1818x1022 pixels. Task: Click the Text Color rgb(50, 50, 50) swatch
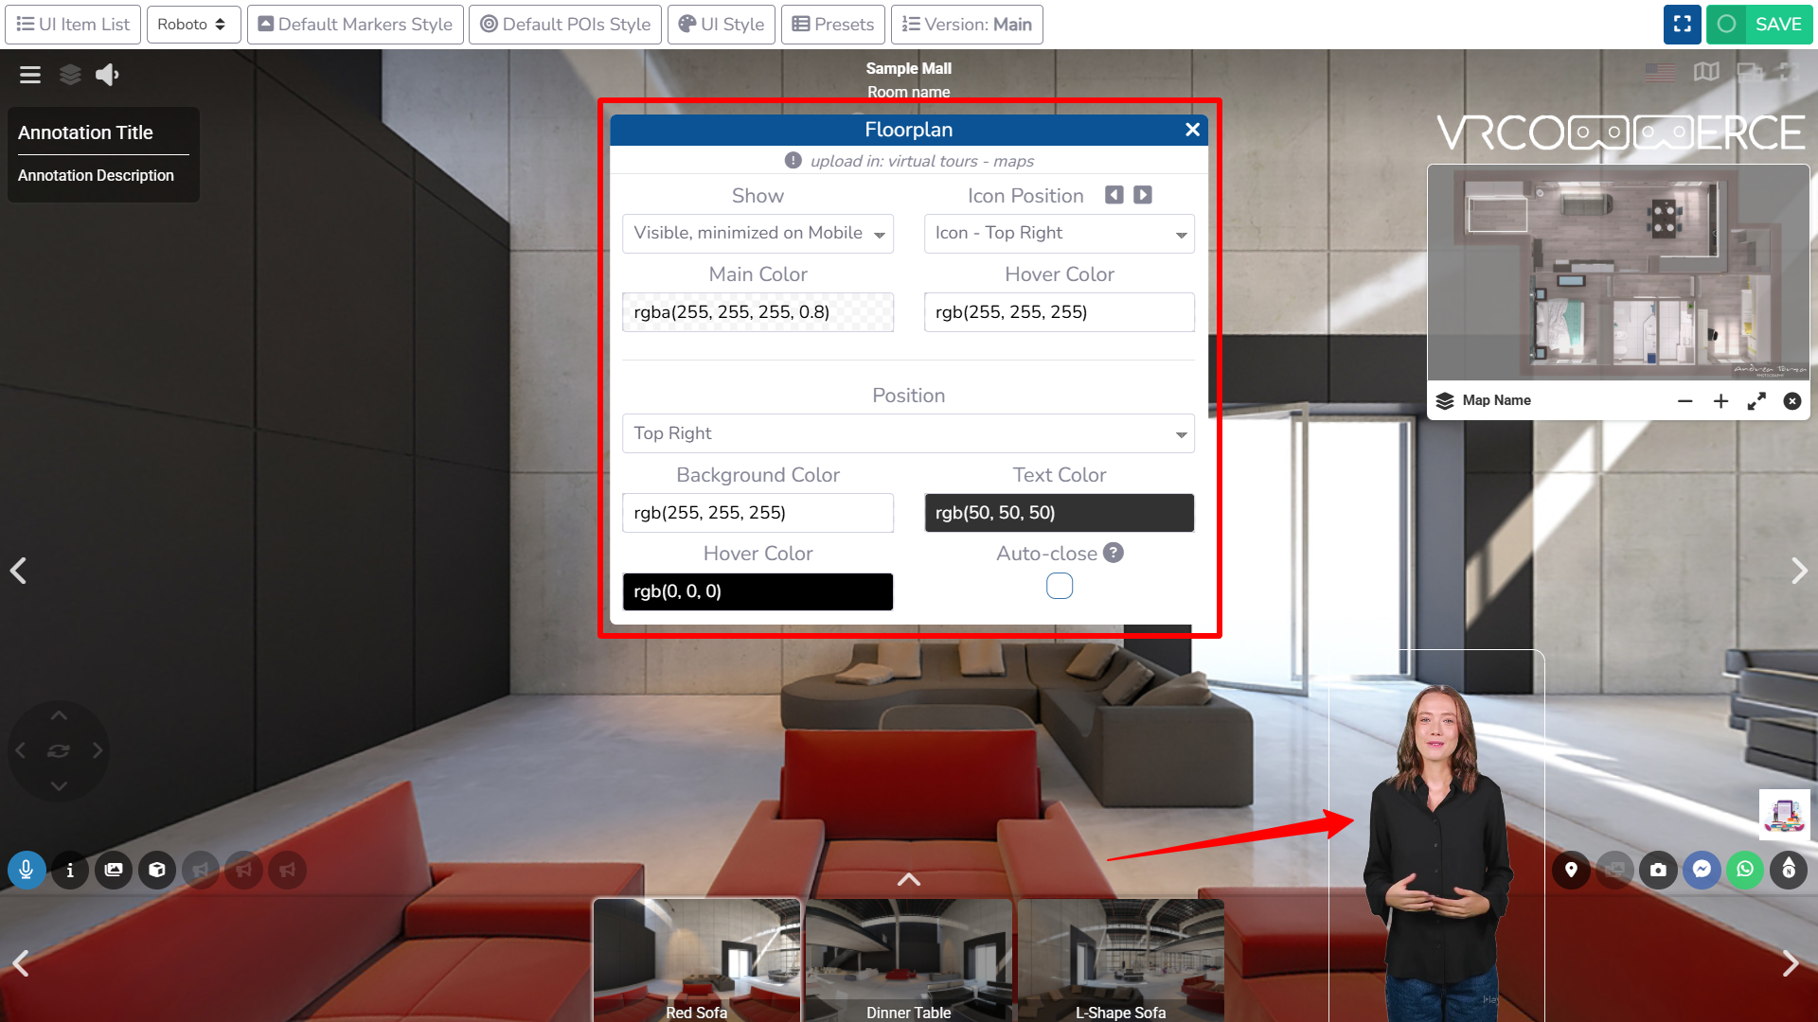[x=1059, y=513]
